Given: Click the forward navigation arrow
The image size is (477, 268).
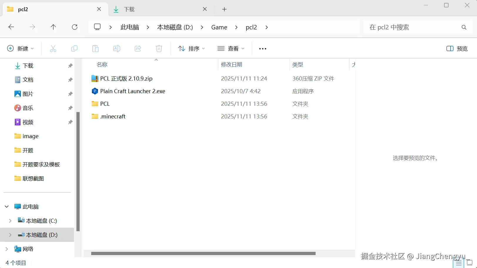Looking at the screenshot, I should (x=32, y=27).
